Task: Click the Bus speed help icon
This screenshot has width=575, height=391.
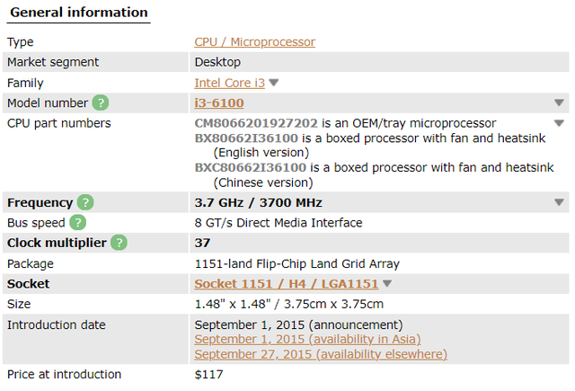Action: coord(78,223)
